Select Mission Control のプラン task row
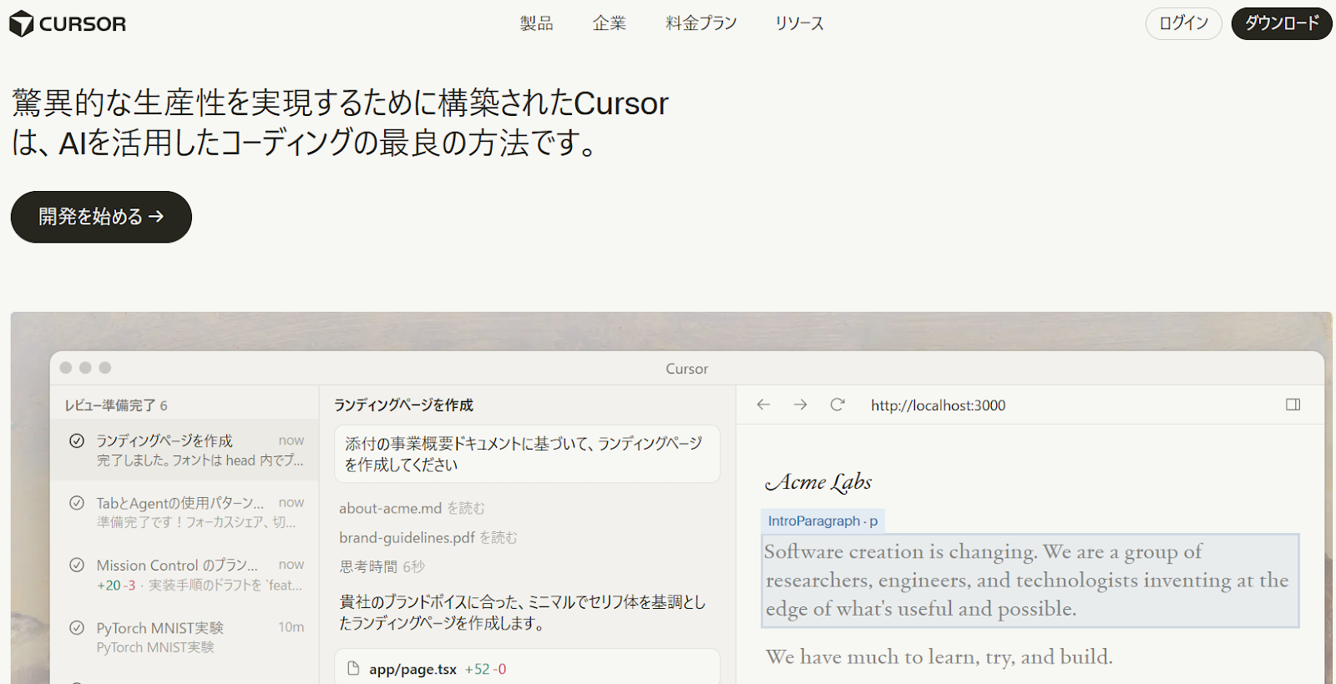Viewport: 1336px width, 684px height. (185, 574)
